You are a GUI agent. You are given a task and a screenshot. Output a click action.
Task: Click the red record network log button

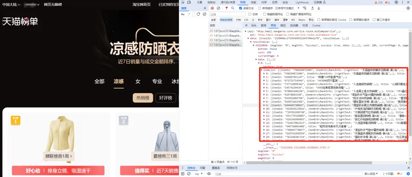pos(212,8)
